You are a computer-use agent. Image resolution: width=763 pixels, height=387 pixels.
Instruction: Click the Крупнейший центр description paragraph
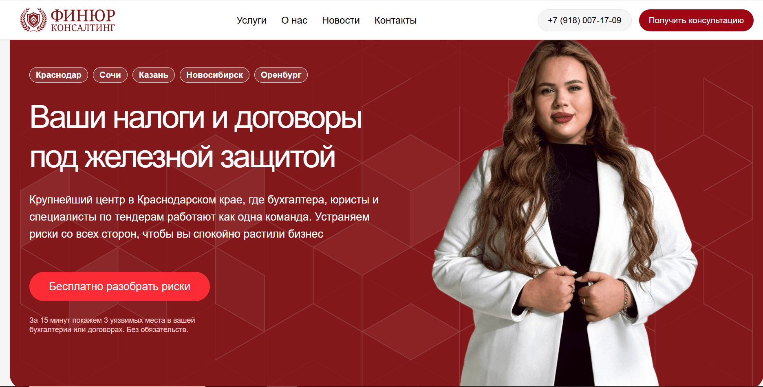204,217
